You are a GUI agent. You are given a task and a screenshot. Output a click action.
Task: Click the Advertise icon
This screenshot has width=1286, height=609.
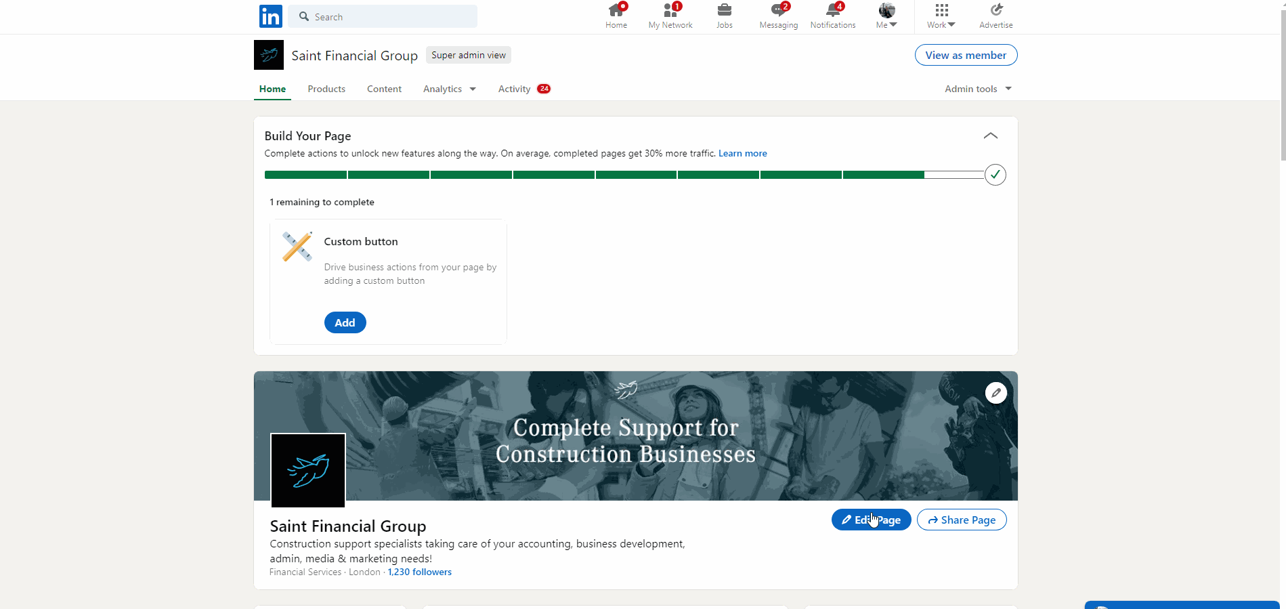996,10
